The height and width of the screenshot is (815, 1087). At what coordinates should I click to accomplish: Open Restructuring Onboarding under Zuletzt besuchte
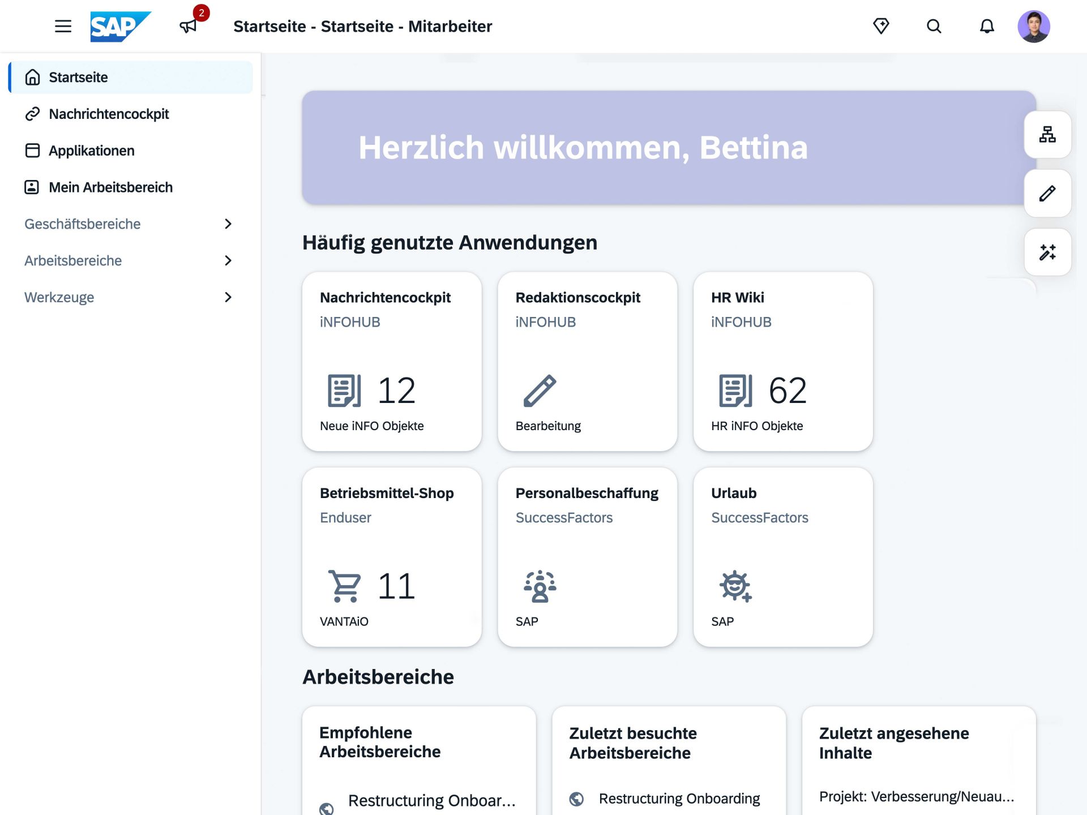(x=679, y=799)
